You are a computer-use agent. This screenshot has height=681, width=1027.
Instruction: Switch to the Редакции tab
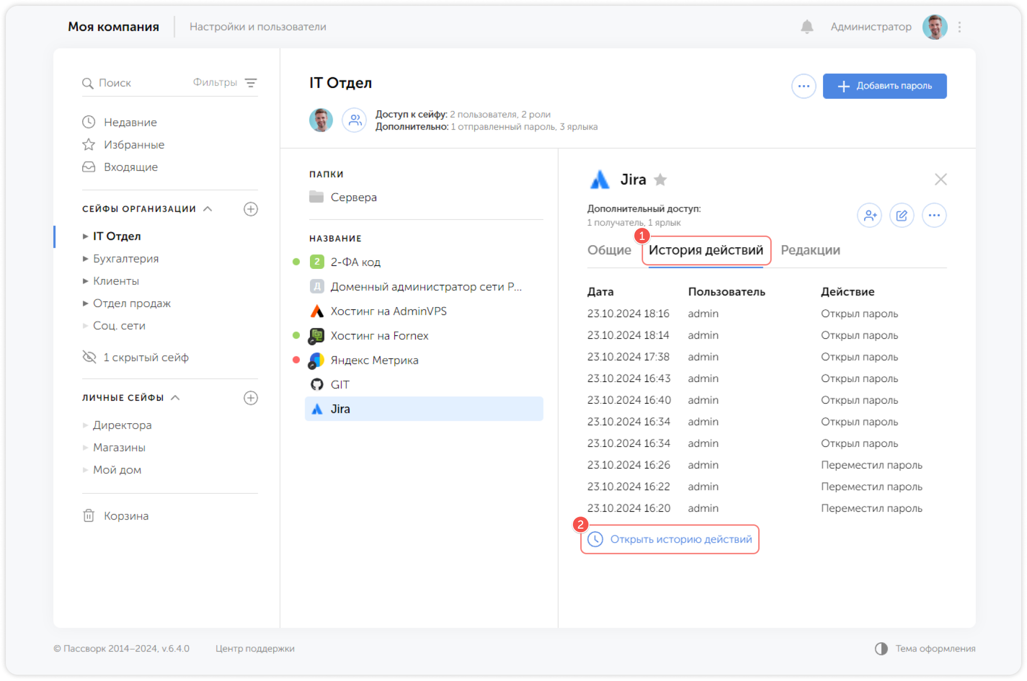click(x=810, y=250)
